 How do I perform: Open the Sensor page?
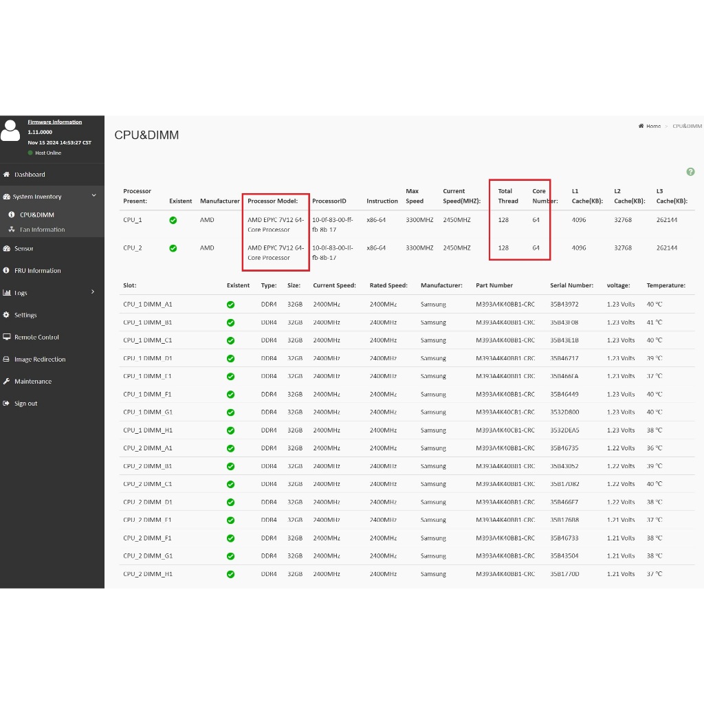(x=23, y=249)
